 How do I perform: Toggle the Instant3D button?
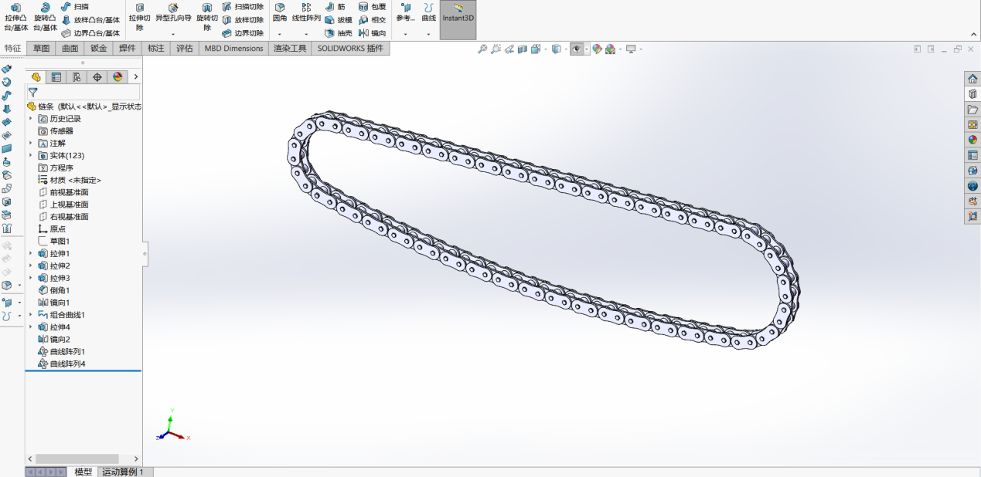[x=458, y=19]
